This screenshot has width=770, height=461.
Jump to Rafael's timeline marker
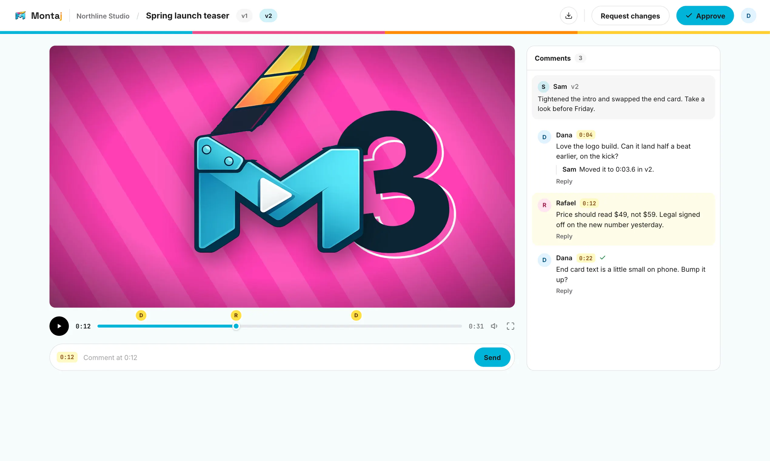pos(236,315)
